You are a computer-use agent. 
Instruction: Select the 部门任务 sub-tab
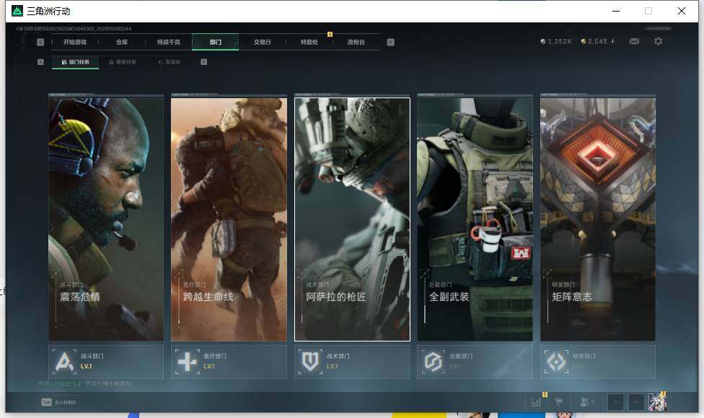(x=76, y=62)
